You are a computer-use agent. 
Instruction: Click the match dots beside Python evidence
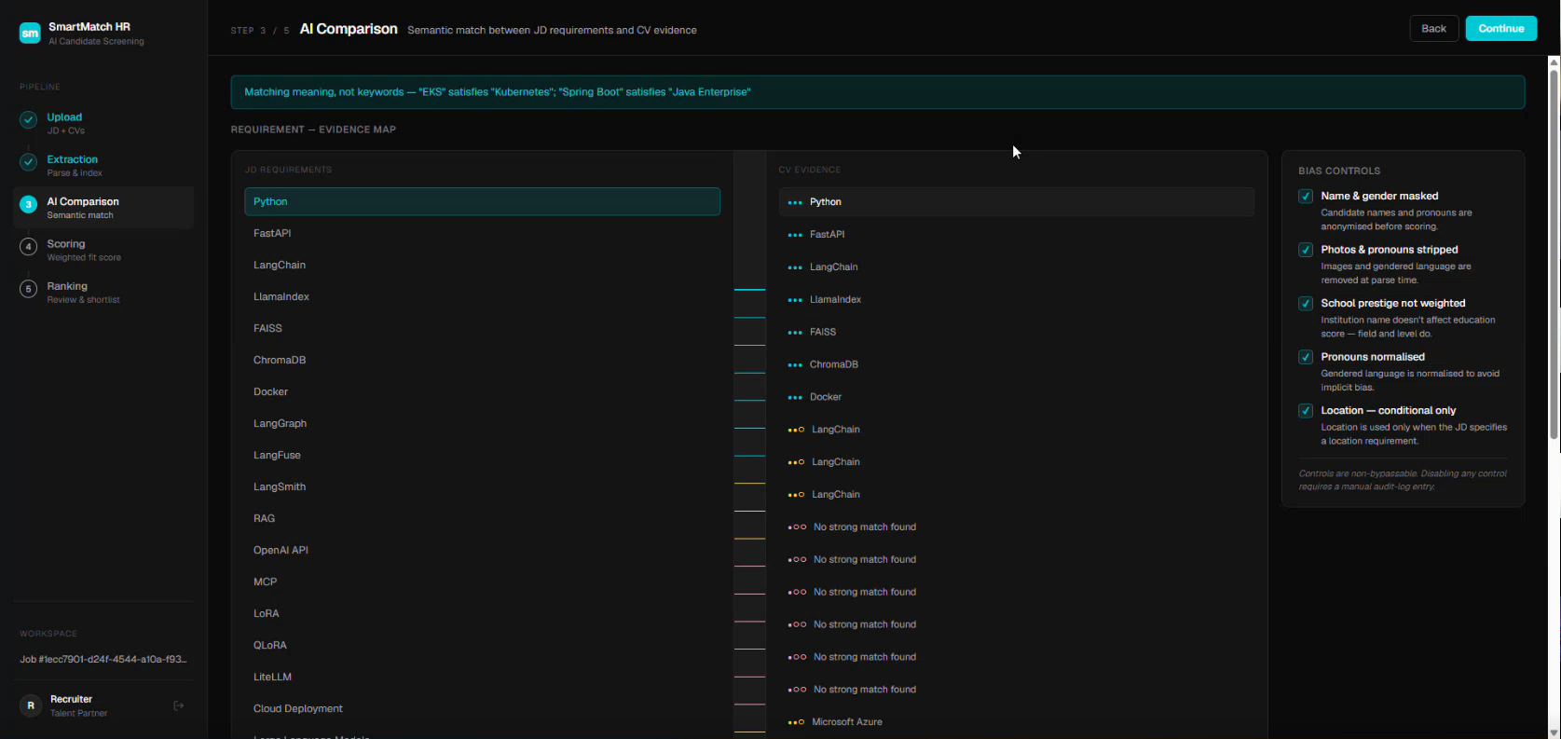click(x=795, y=202)
